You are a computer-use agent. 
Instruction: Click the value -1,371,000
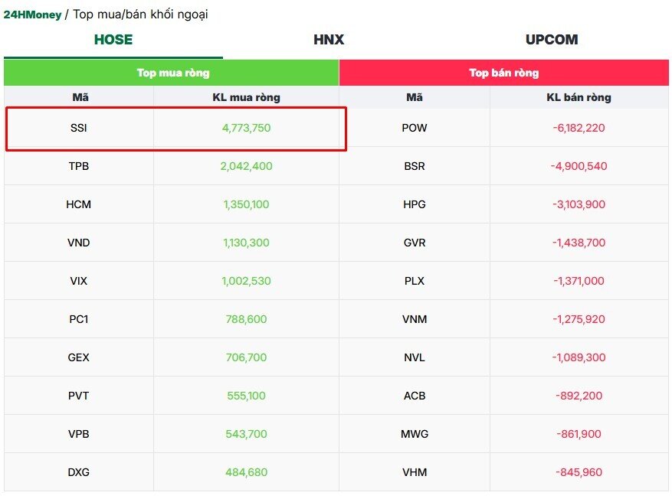[x=579, y=281]
